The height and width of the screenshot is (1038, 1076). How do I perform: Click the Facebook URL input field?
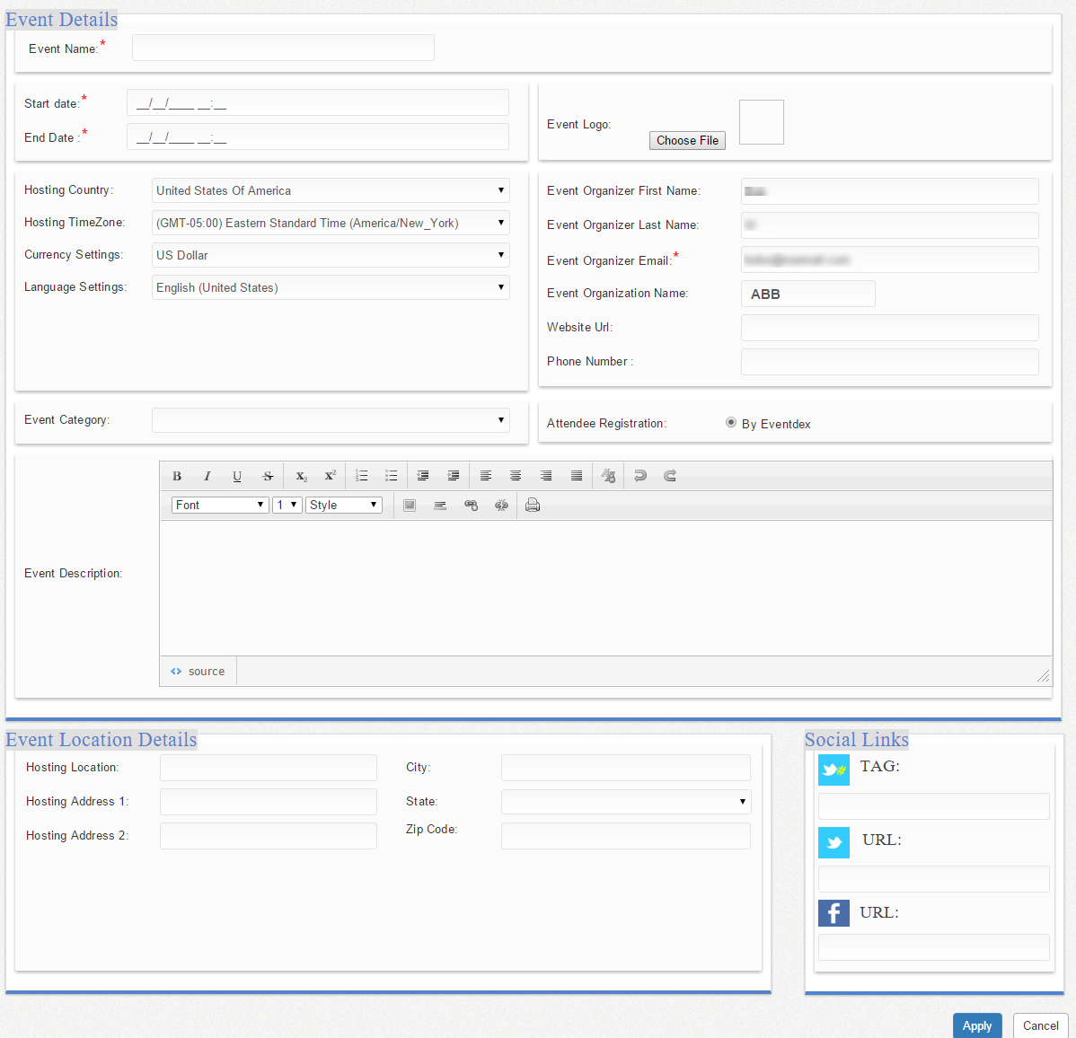tap(933, 946)
